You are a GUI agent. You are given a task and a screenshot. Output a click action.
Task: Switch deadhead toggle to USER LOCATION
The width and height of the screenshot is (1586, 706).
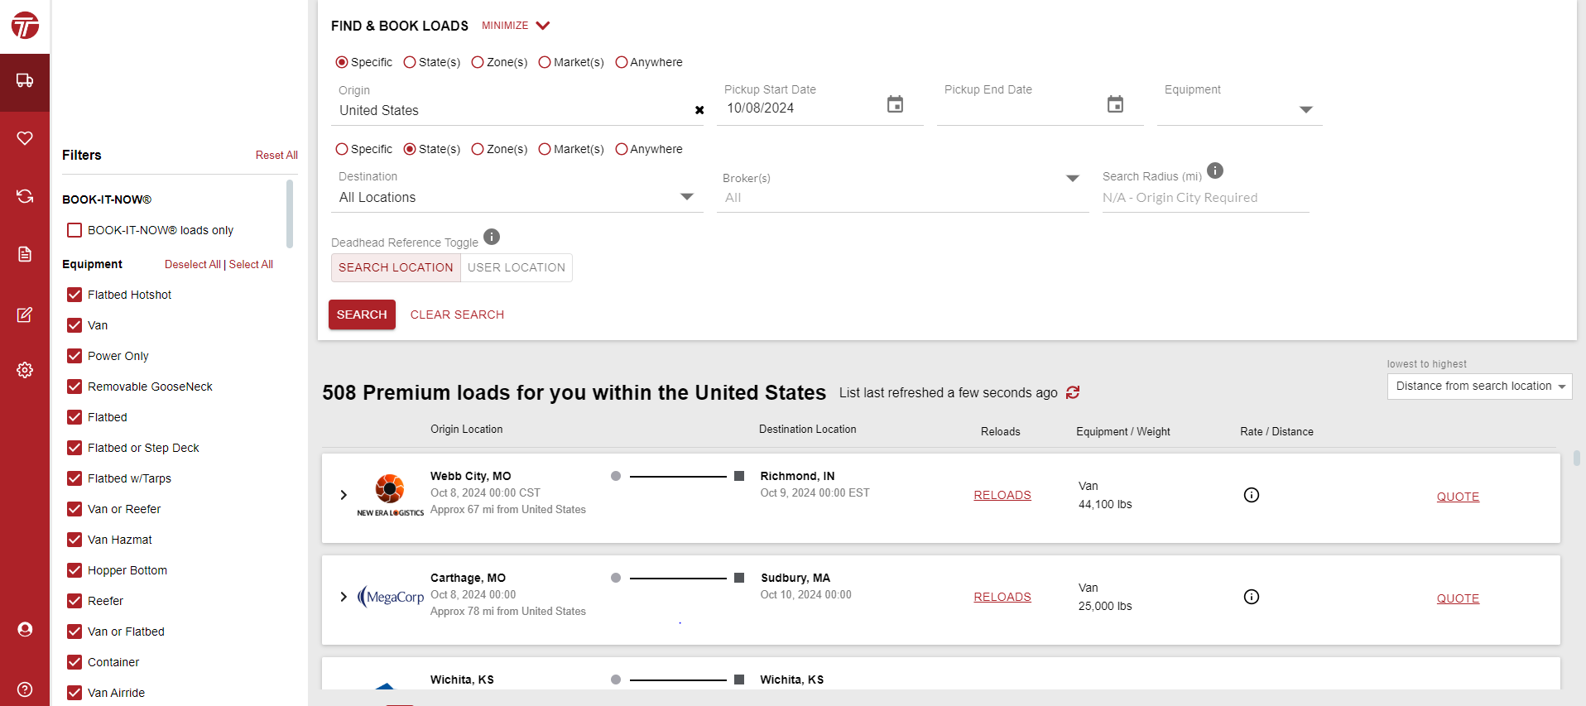tap(516, 267)
